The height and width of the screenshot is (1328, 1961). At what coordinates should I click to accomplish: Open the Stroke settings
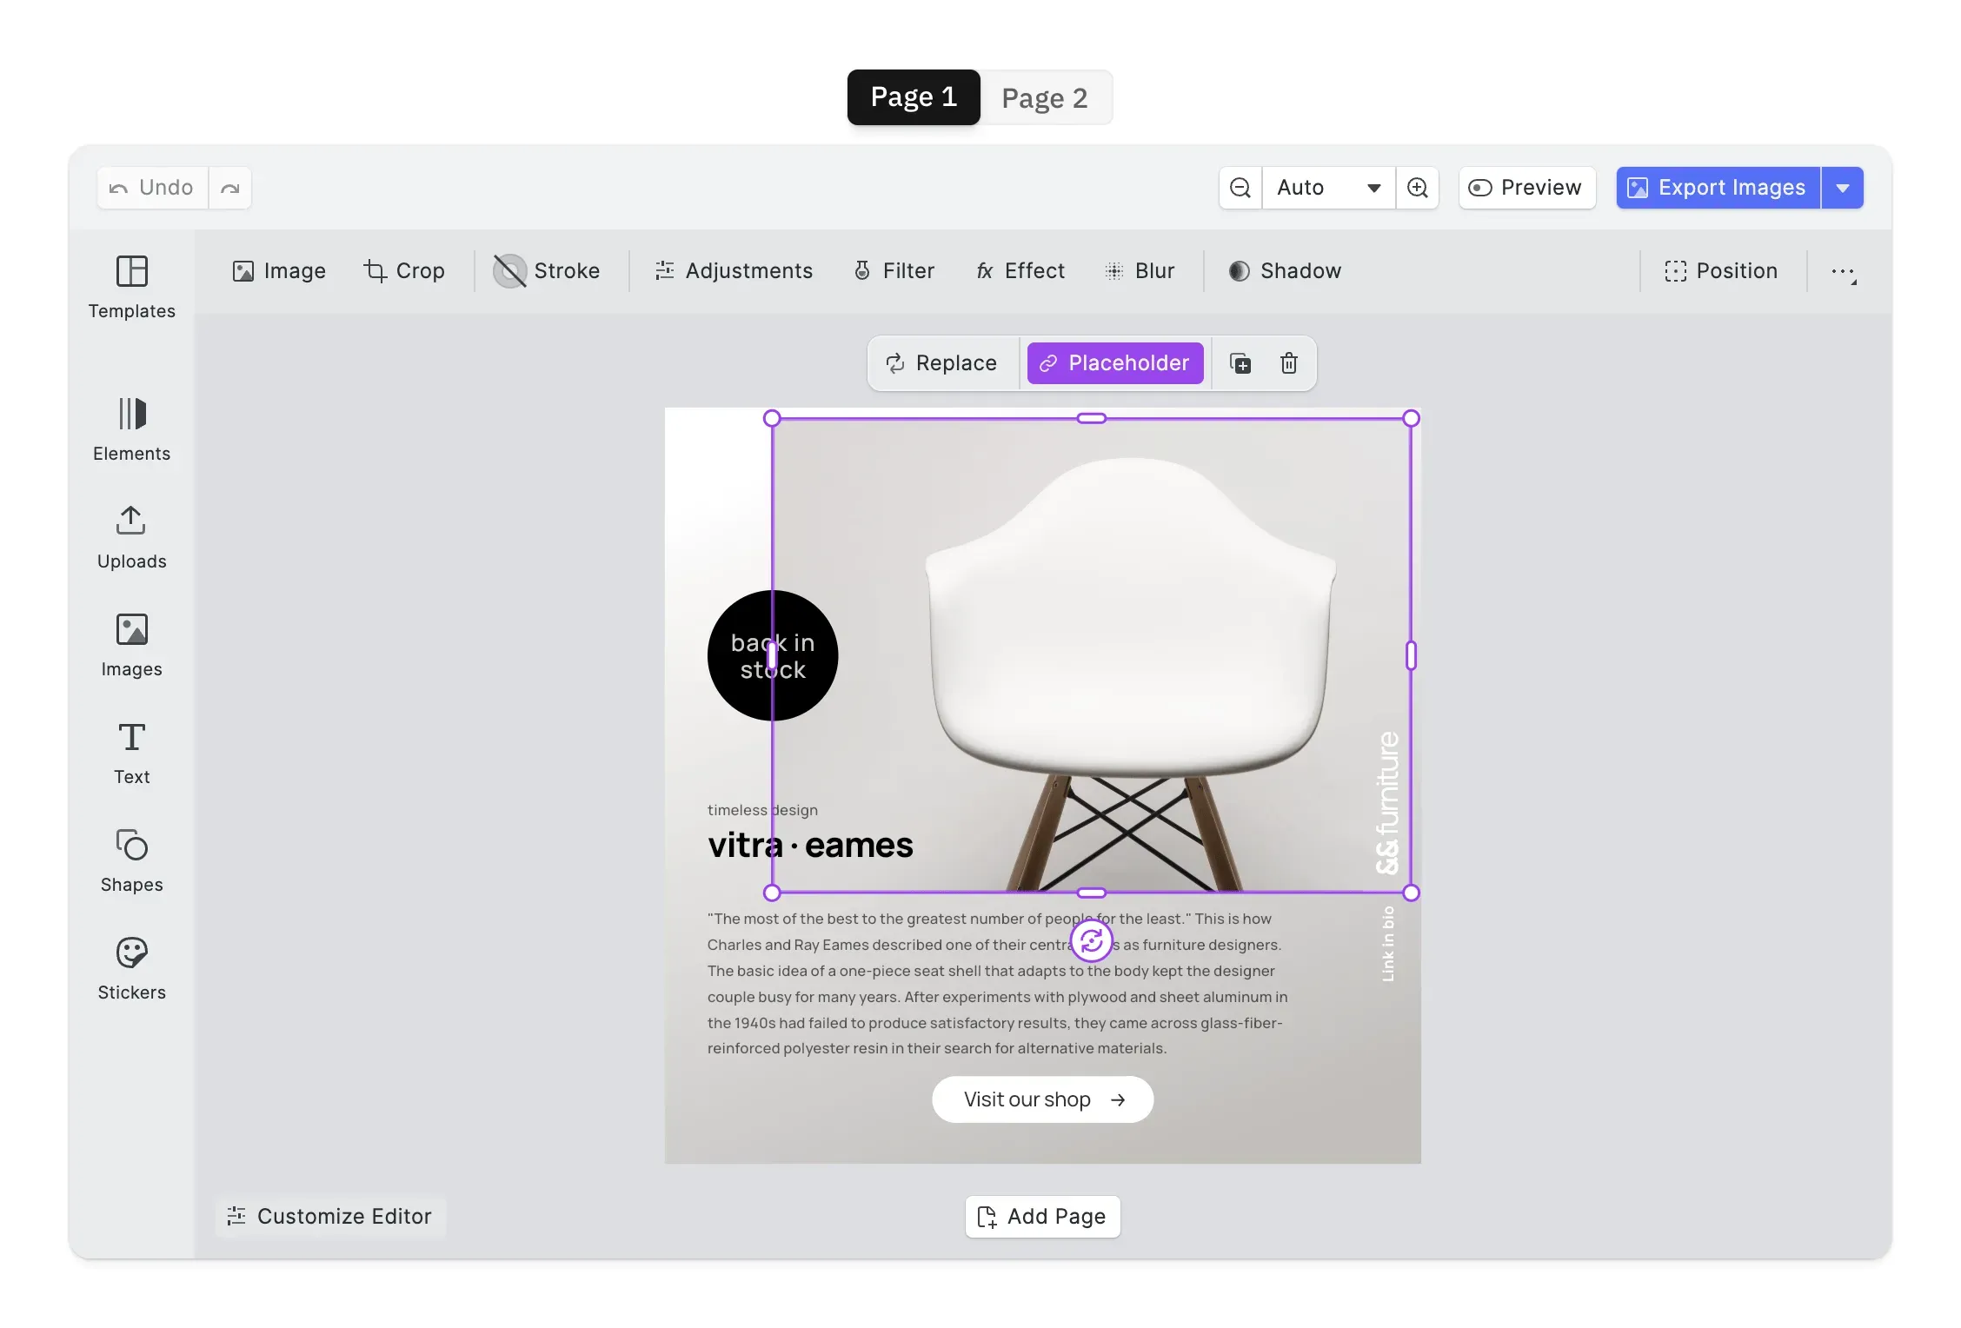(547, 271)
